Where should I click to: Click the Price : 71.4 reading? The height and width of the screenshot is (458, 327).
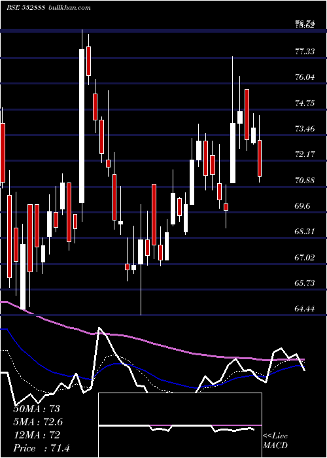tap(41, 448)
